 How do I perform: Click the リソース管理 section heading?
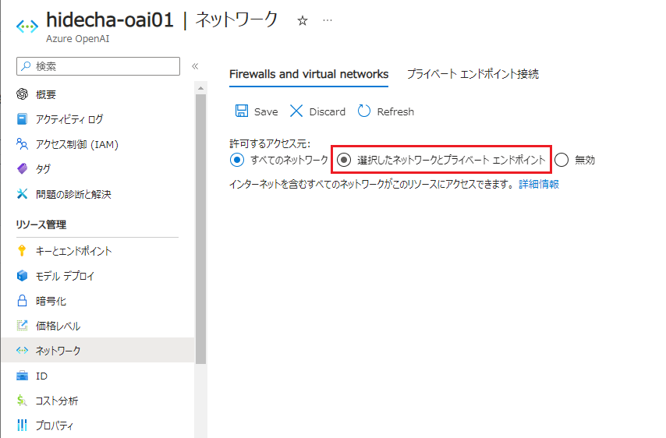point(41,224)
